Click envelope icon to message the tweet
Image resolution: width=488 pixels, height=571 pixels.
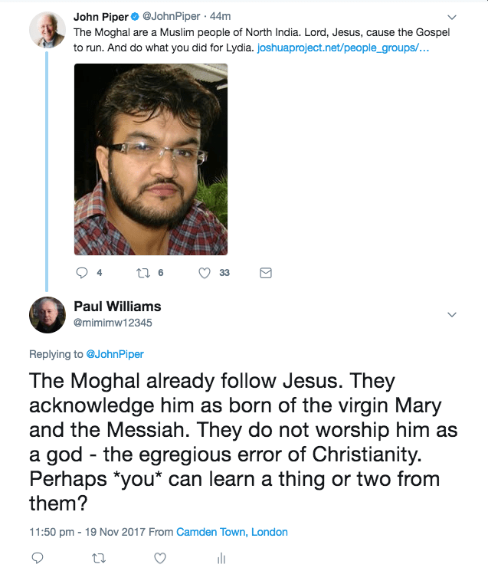(x=266, y=272)
